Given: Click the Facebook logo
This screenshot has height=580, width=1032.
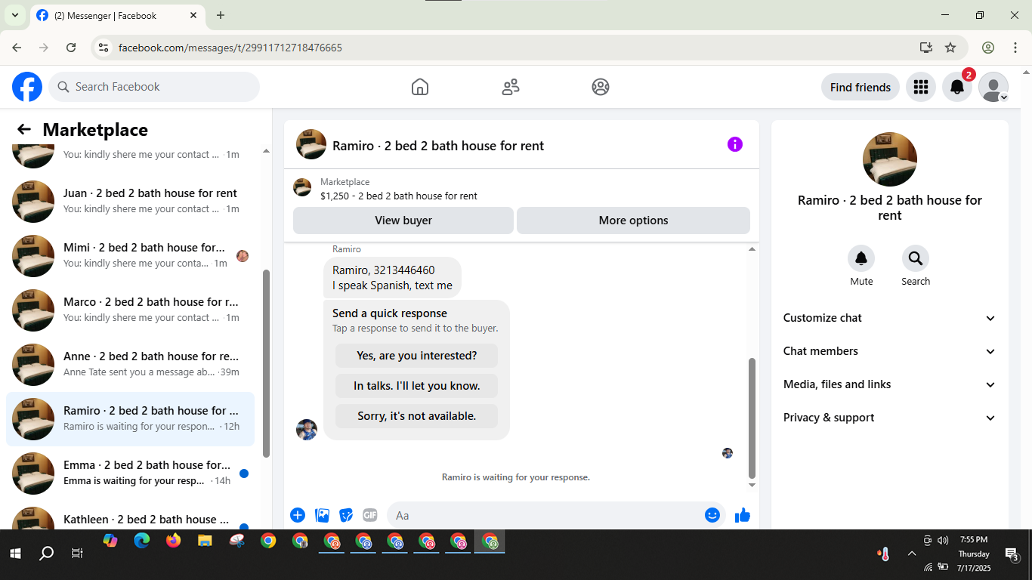Looking at the screenshot, I should tap(27, 87).
